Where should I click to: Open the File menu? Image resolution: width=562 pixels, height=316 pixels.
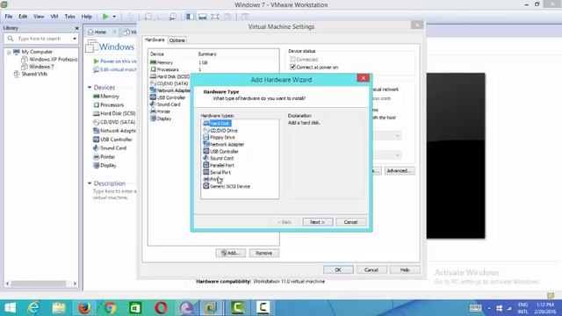(x=9, y=17)
